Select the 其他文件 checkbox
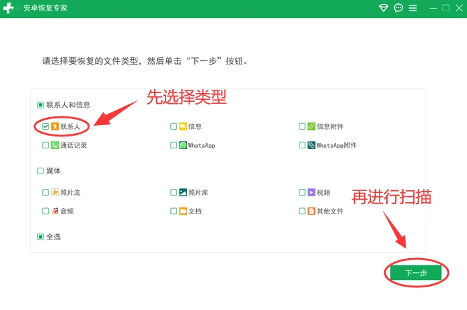 pos(302,211)
